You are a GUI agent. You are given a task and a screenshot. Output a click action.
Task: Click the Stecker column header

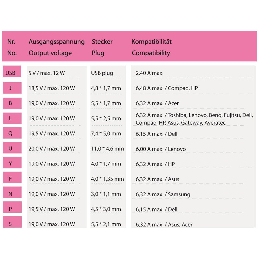(102, 42)
